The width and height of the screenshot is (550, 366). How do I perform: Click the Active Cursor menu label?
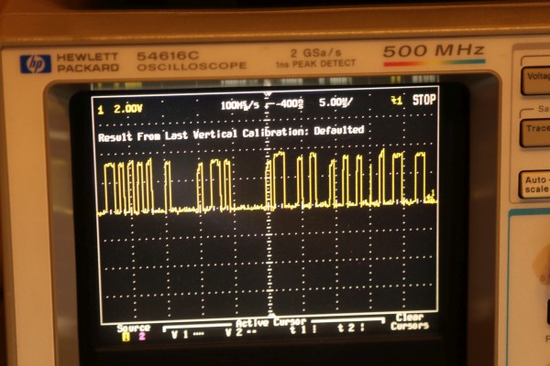click(x=266, y=322)
